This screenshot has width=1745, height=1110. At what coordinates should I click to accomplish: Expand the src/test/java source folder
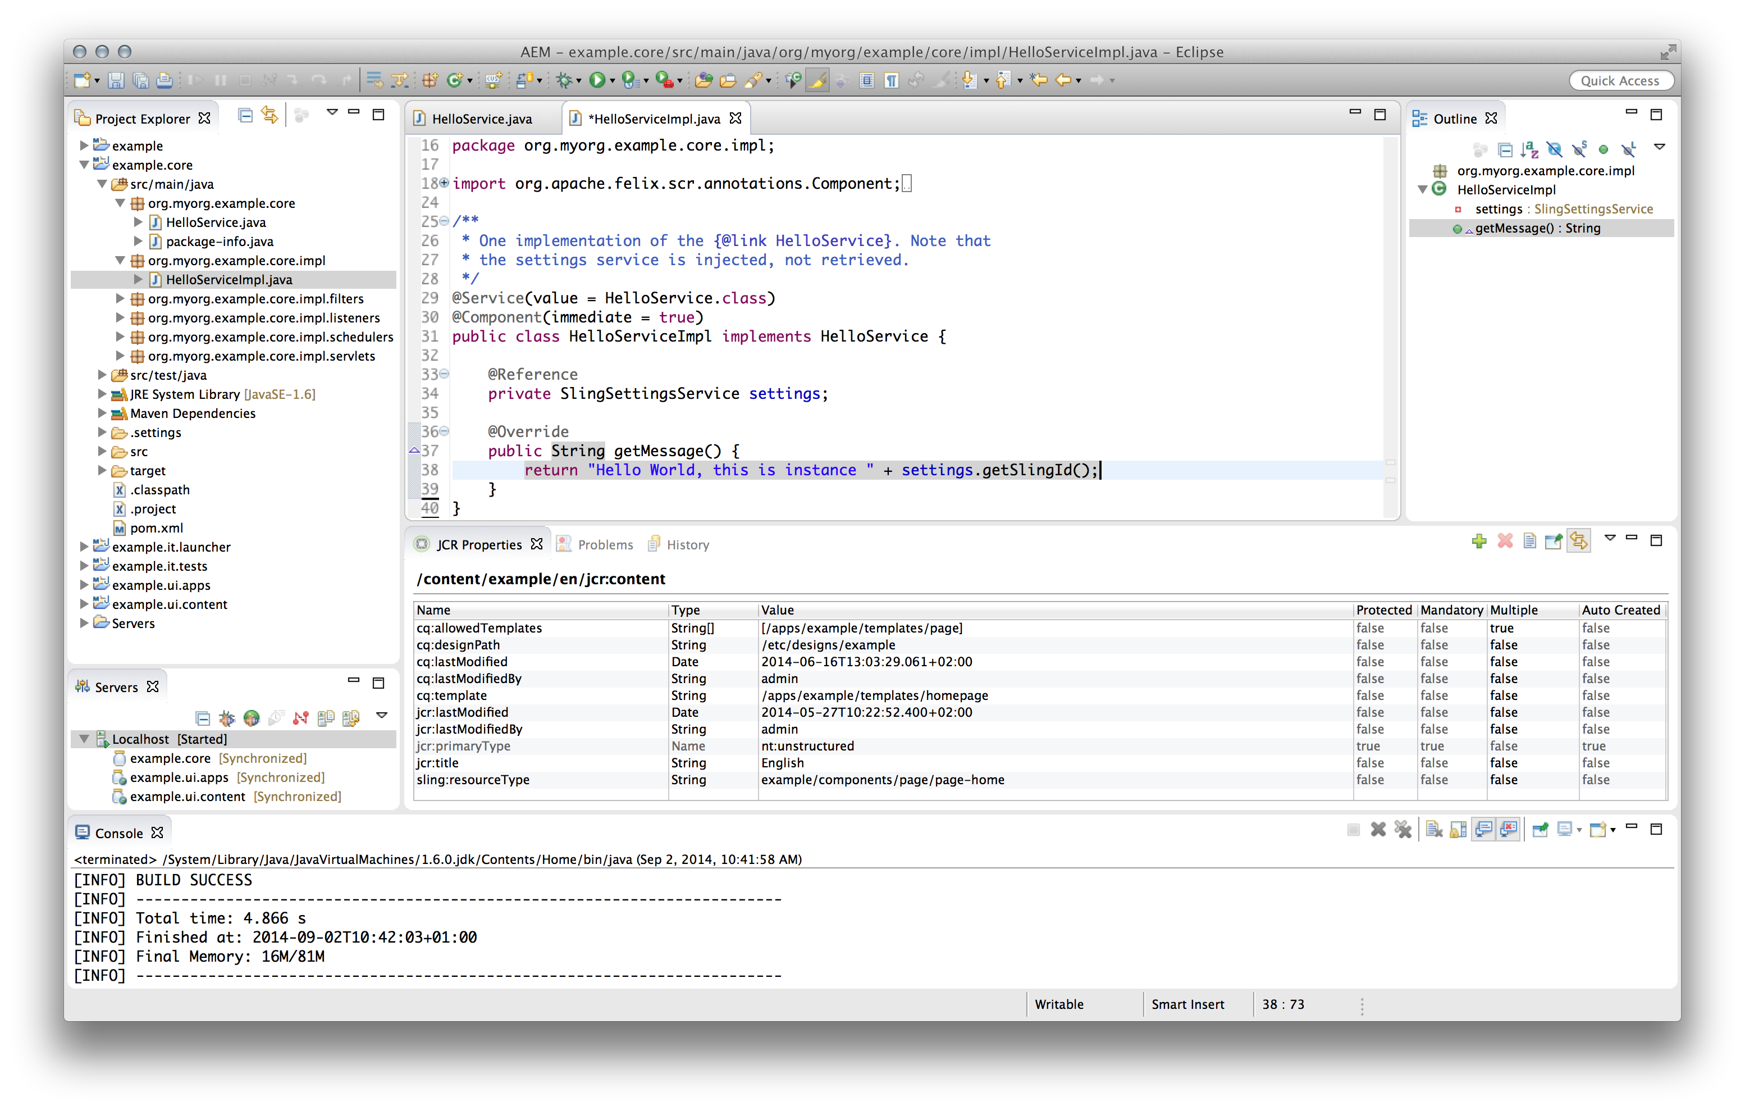102,375
